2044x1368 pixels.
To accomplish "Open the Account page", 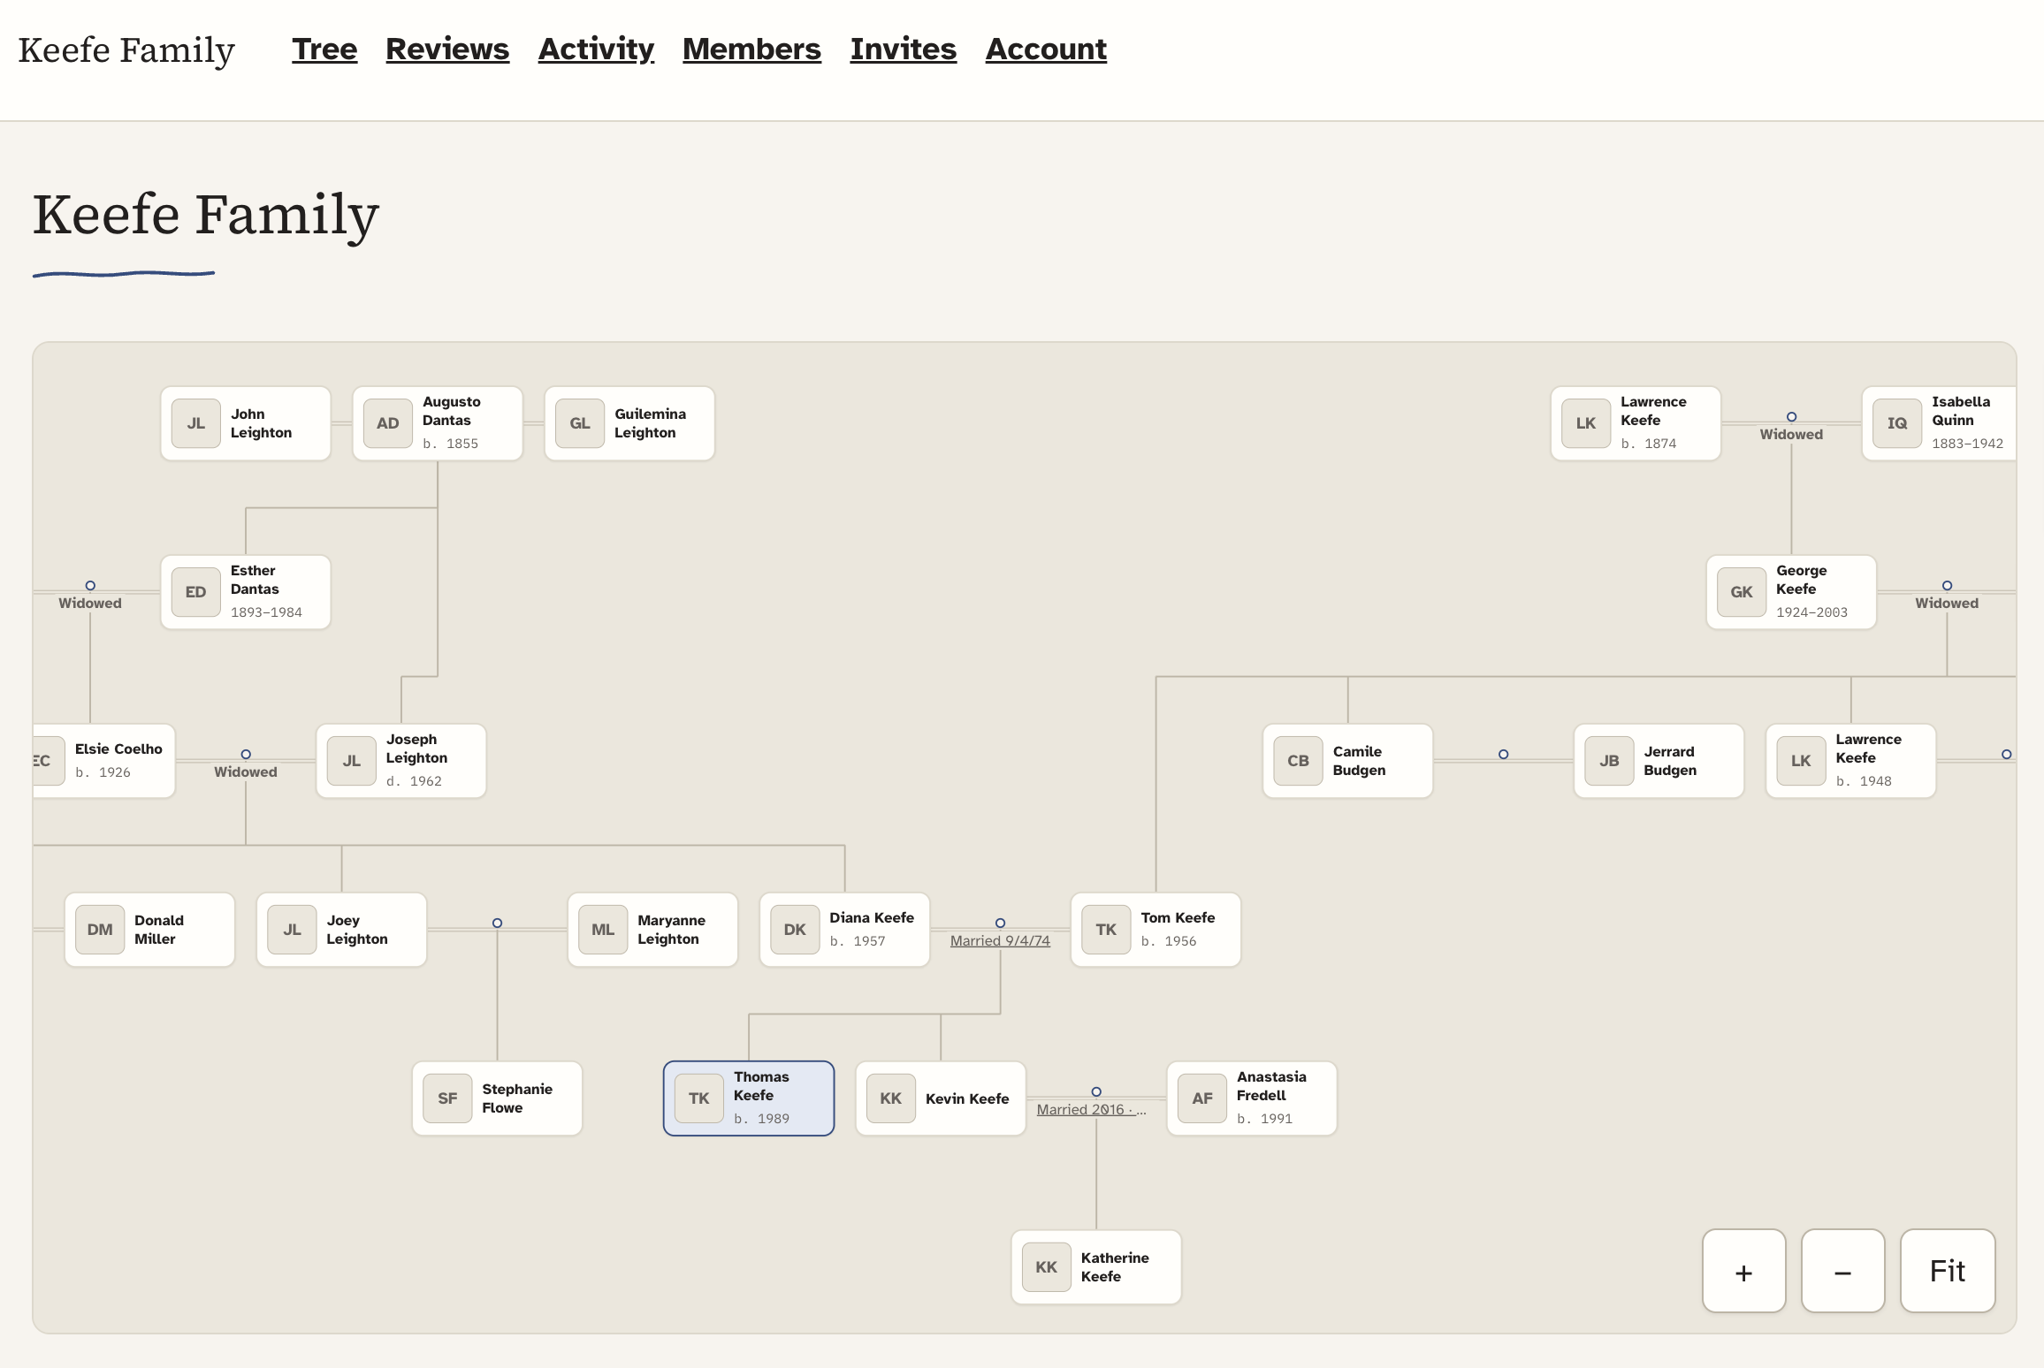I will [1046, 49].
